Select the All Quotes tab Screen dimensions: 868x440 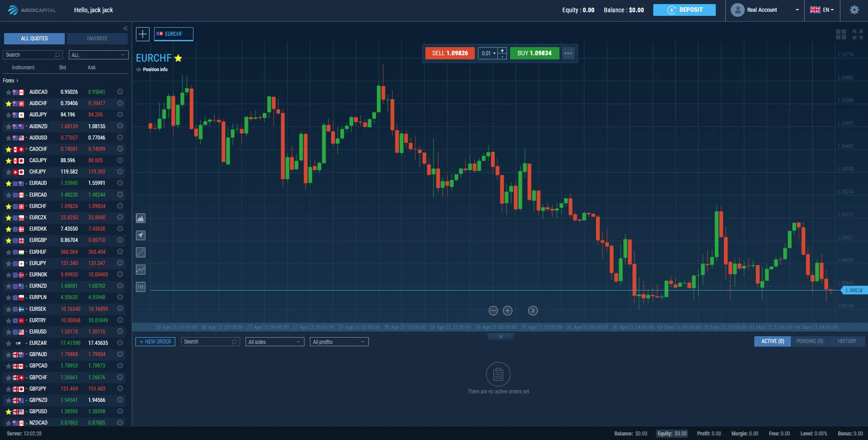click(34, 39)
